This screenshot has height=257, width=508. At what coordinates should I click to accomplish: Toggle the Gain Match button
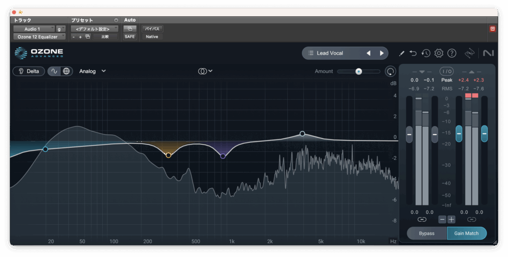[x=466, y=233]
